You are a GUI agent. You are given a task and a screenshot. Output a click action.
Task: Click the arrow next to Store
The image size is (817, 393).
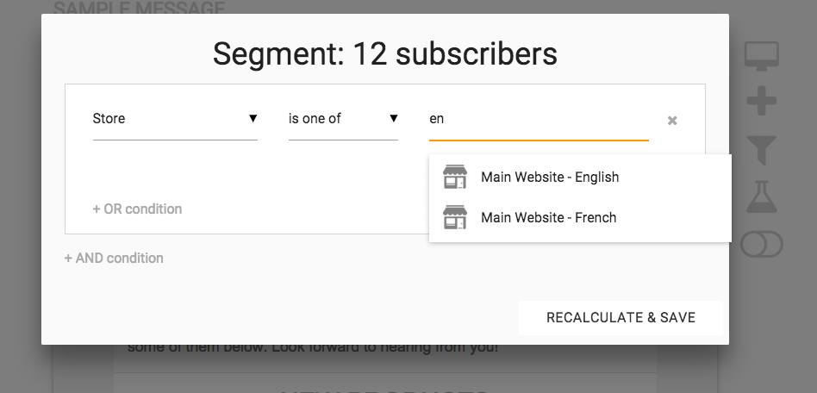pyautogui.click(x=253, y=119)
